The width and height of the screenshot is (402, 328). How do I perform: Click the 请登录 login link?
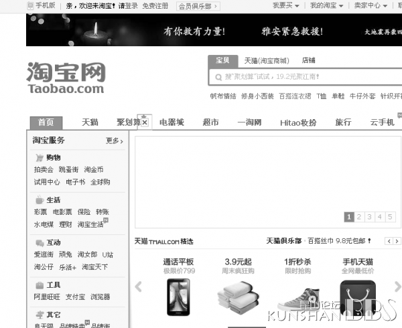tap(128, 5)
